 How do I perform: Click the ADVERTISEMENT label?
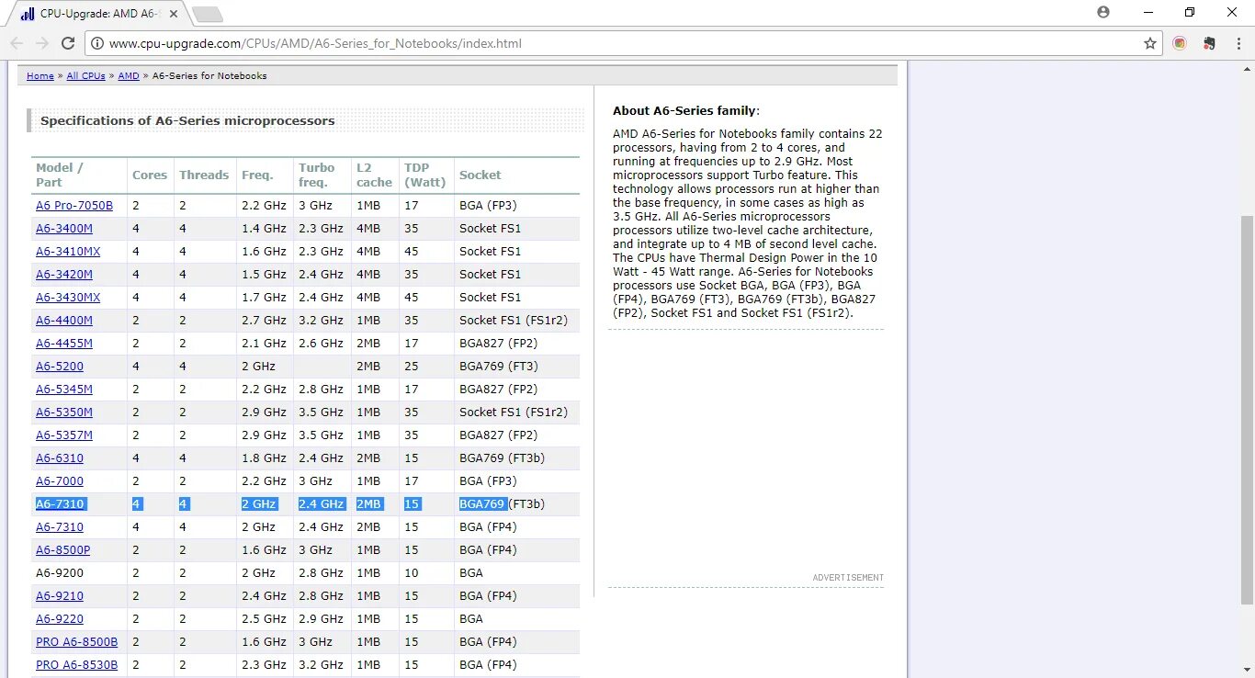(848, 578)
